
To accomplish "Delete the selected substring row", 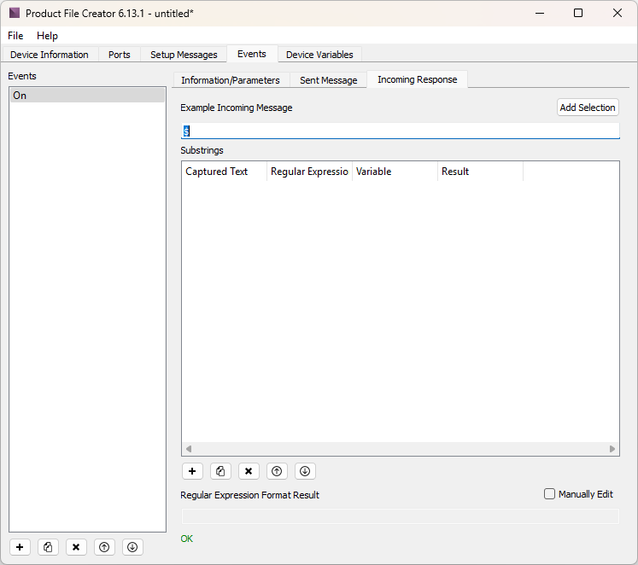I will click(x=249, y=471).
